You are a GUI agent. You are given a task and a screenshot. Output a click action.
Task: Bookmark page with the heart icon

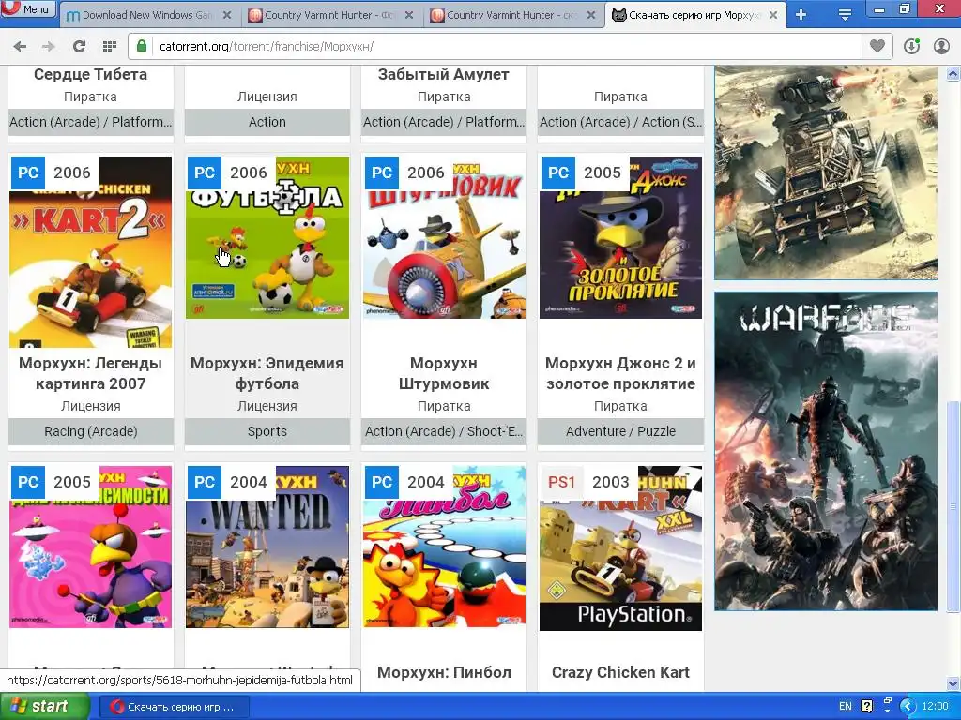[x=877, y=46]
